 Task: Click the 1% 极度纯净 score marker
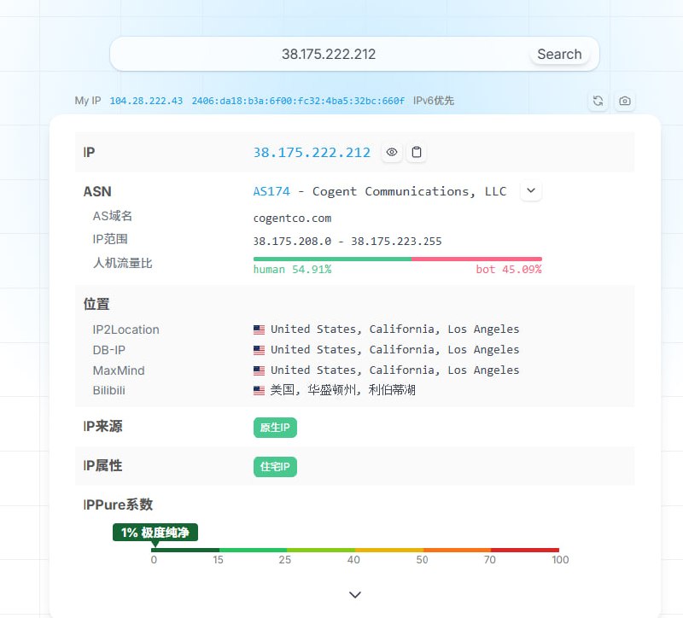tap(155, 533)
